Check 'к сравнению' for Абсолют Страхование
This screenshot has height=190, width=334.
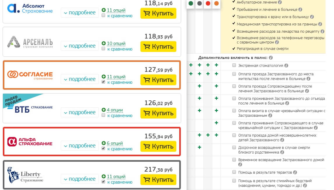coord(103,15)
